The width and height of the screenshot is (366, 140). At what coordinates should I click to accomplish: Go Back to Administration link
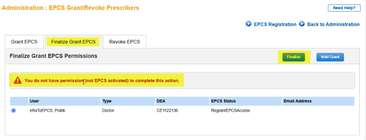(333, 24)
